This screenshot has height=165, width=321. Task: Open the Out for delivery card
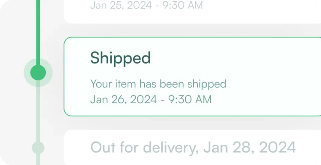(x=193, y=147)
